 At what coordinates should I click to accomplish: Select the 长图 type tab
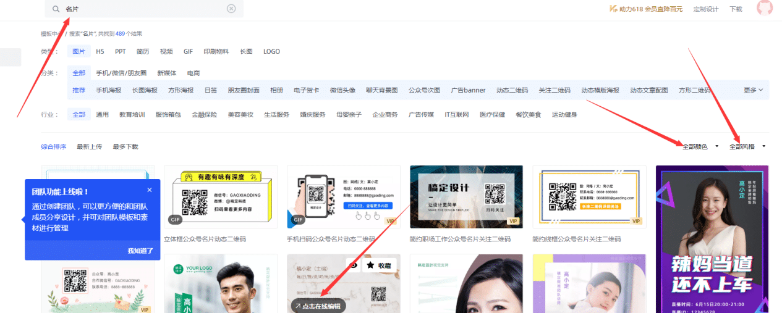(246, 52)
